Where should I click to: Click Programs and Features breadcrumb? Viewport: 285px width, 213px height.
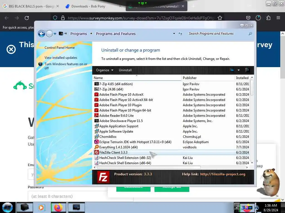(116, 34)
